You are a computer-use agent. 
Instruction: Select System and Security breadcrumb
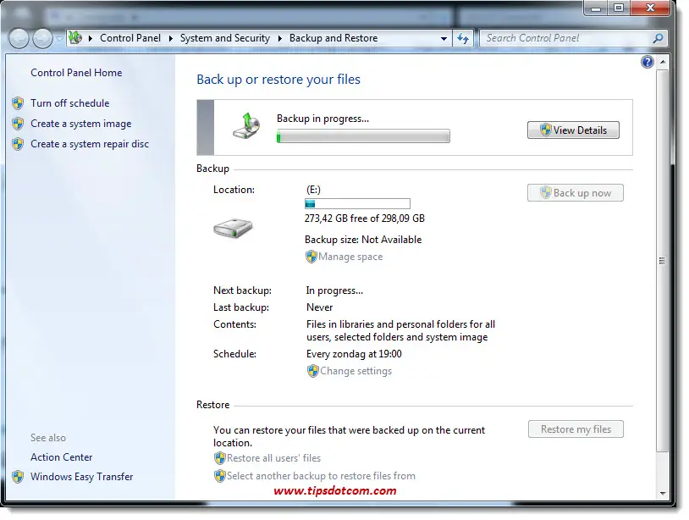(225, 38)
